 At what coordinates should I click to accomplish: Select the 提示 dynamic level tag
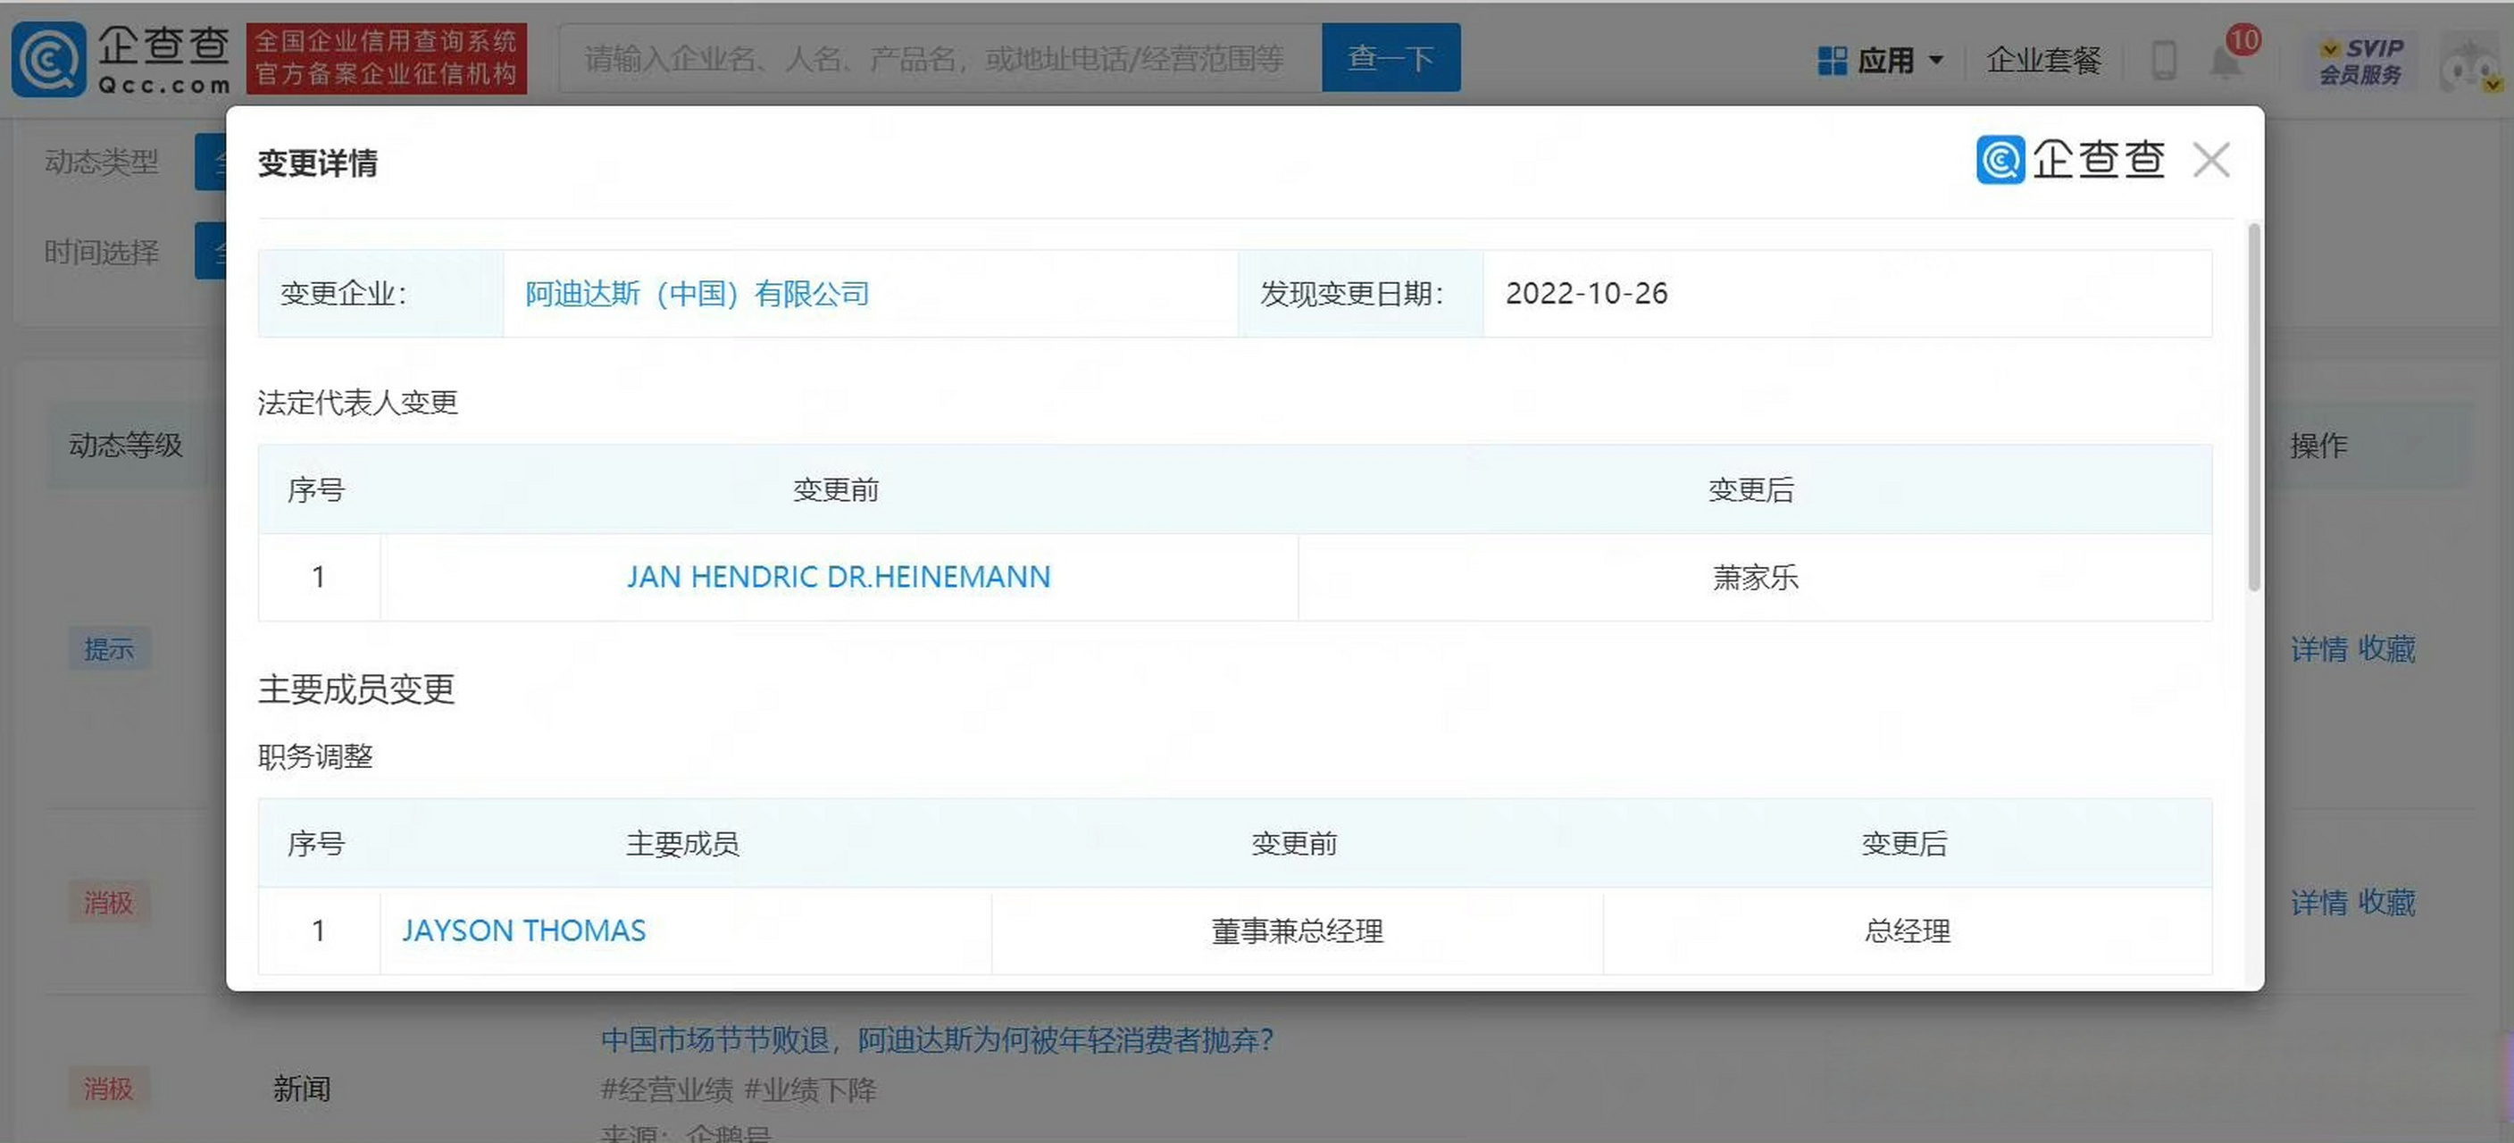[109, 648]
